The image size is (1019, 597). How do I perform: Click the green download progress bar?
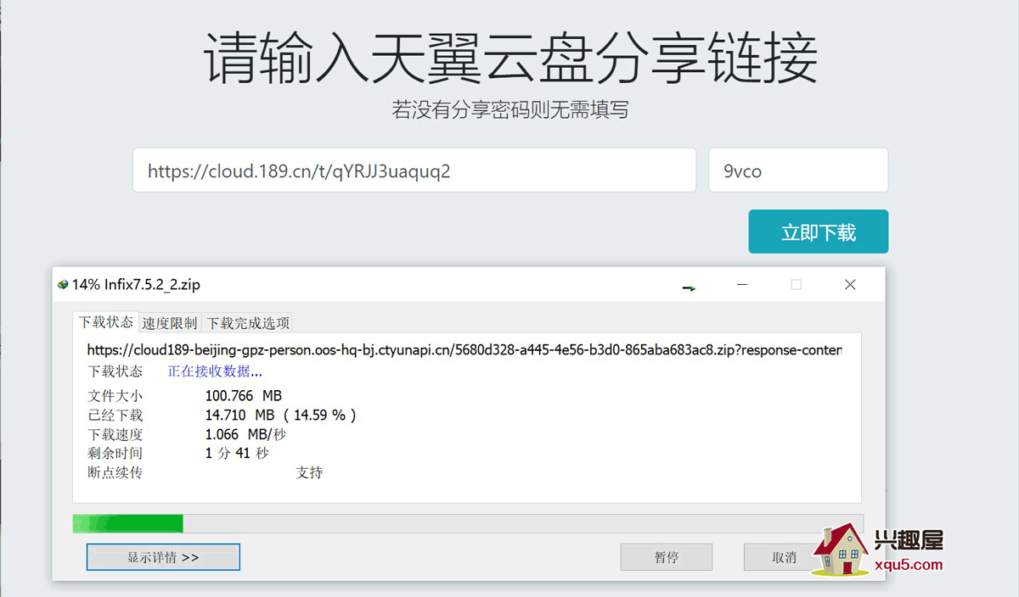468,523
